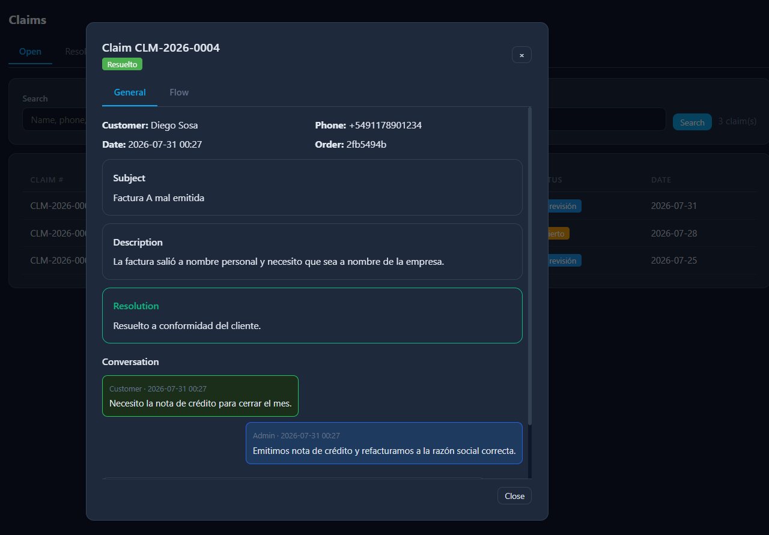This screenshot has width=769, height=535.
Task: Click the Customer · 2026-07-31 00:27 message header
Action: pos(158,388)
